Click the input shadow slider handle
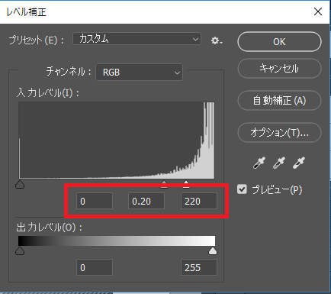This screenshot has width=331, height=294. (x=20, y=184)
